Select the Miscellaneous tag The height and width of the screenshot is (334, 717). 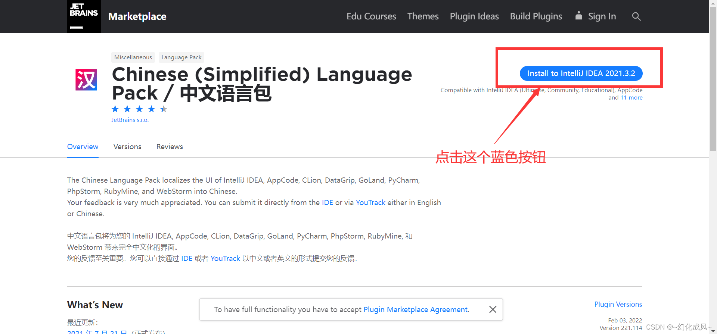133,57
